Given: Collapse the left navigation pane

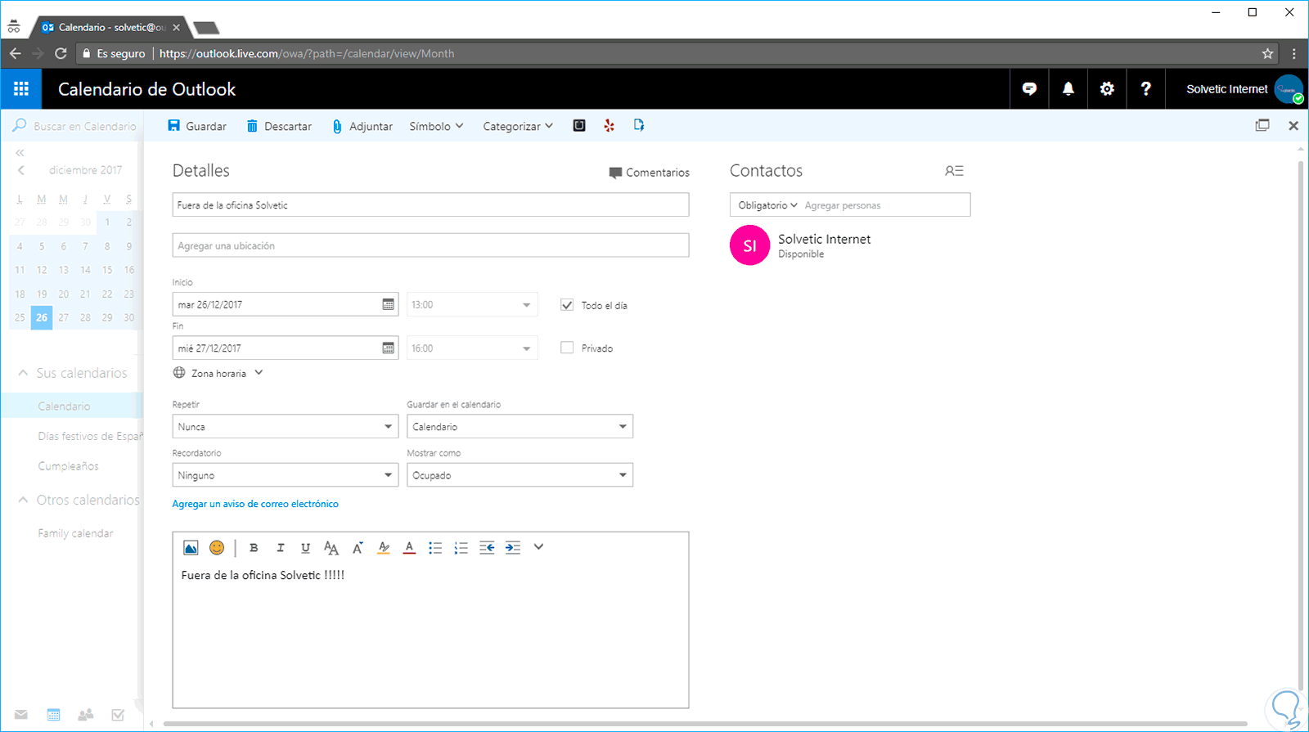Looking at the screenshot, I should [x=20, y=153].
